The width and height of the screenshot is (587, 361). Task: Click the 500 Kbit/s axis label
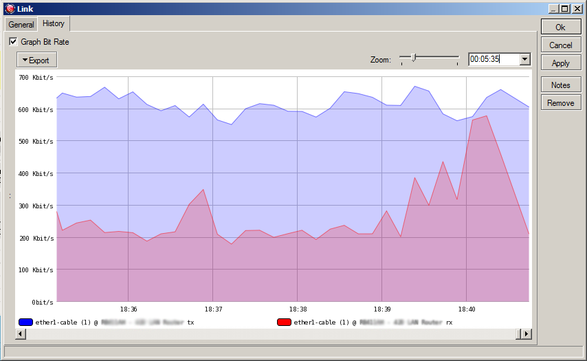36,142
